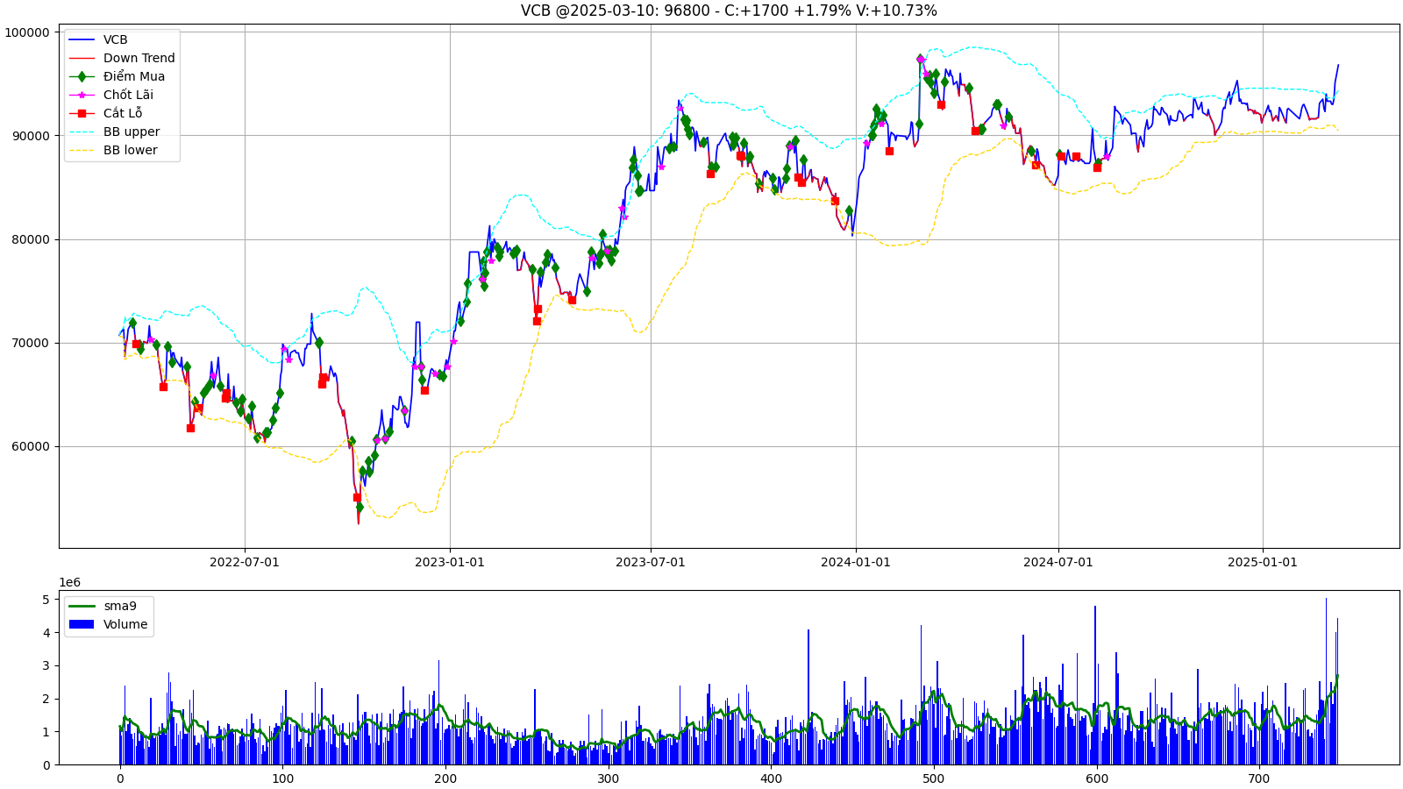Click the 300 tick on volume x-axis
1403x789 pixels.
[x=609, y=778]
